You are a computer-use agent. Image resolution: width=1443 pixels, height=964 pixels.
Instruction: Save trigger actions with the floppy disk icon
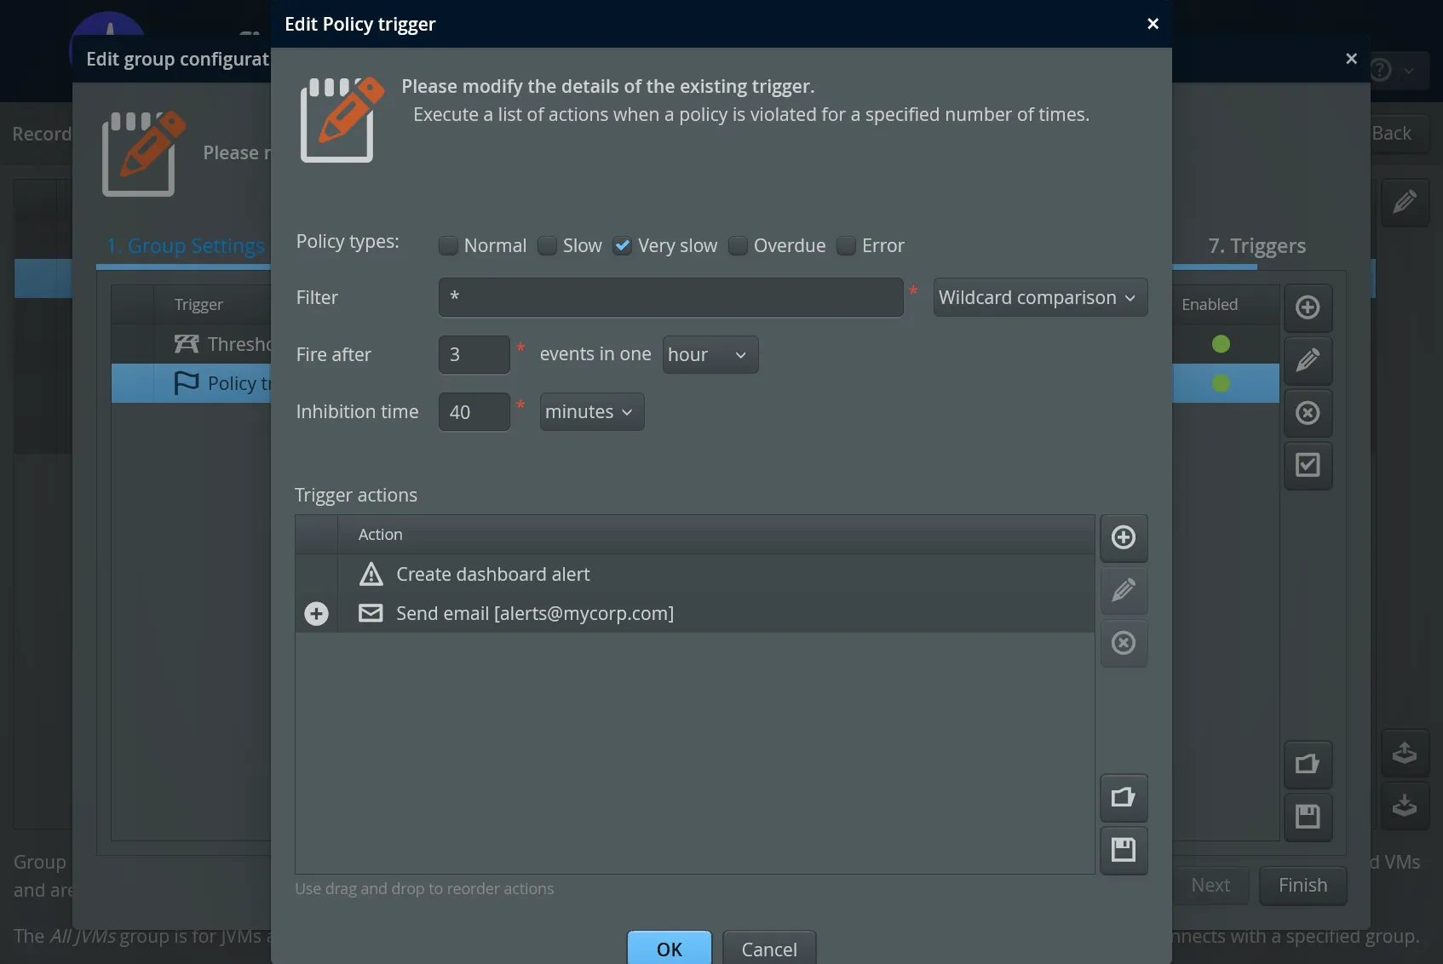pos(1124,851)
